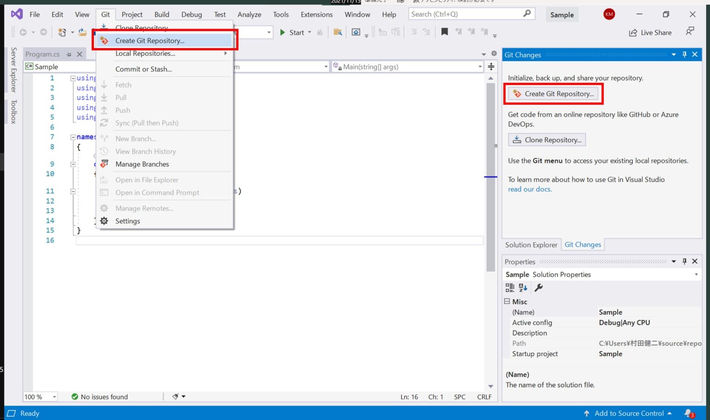Click the No issues found checkmark icon
Image resolution: width=710 pixels, height=420 pixels.
click(74, 396)
